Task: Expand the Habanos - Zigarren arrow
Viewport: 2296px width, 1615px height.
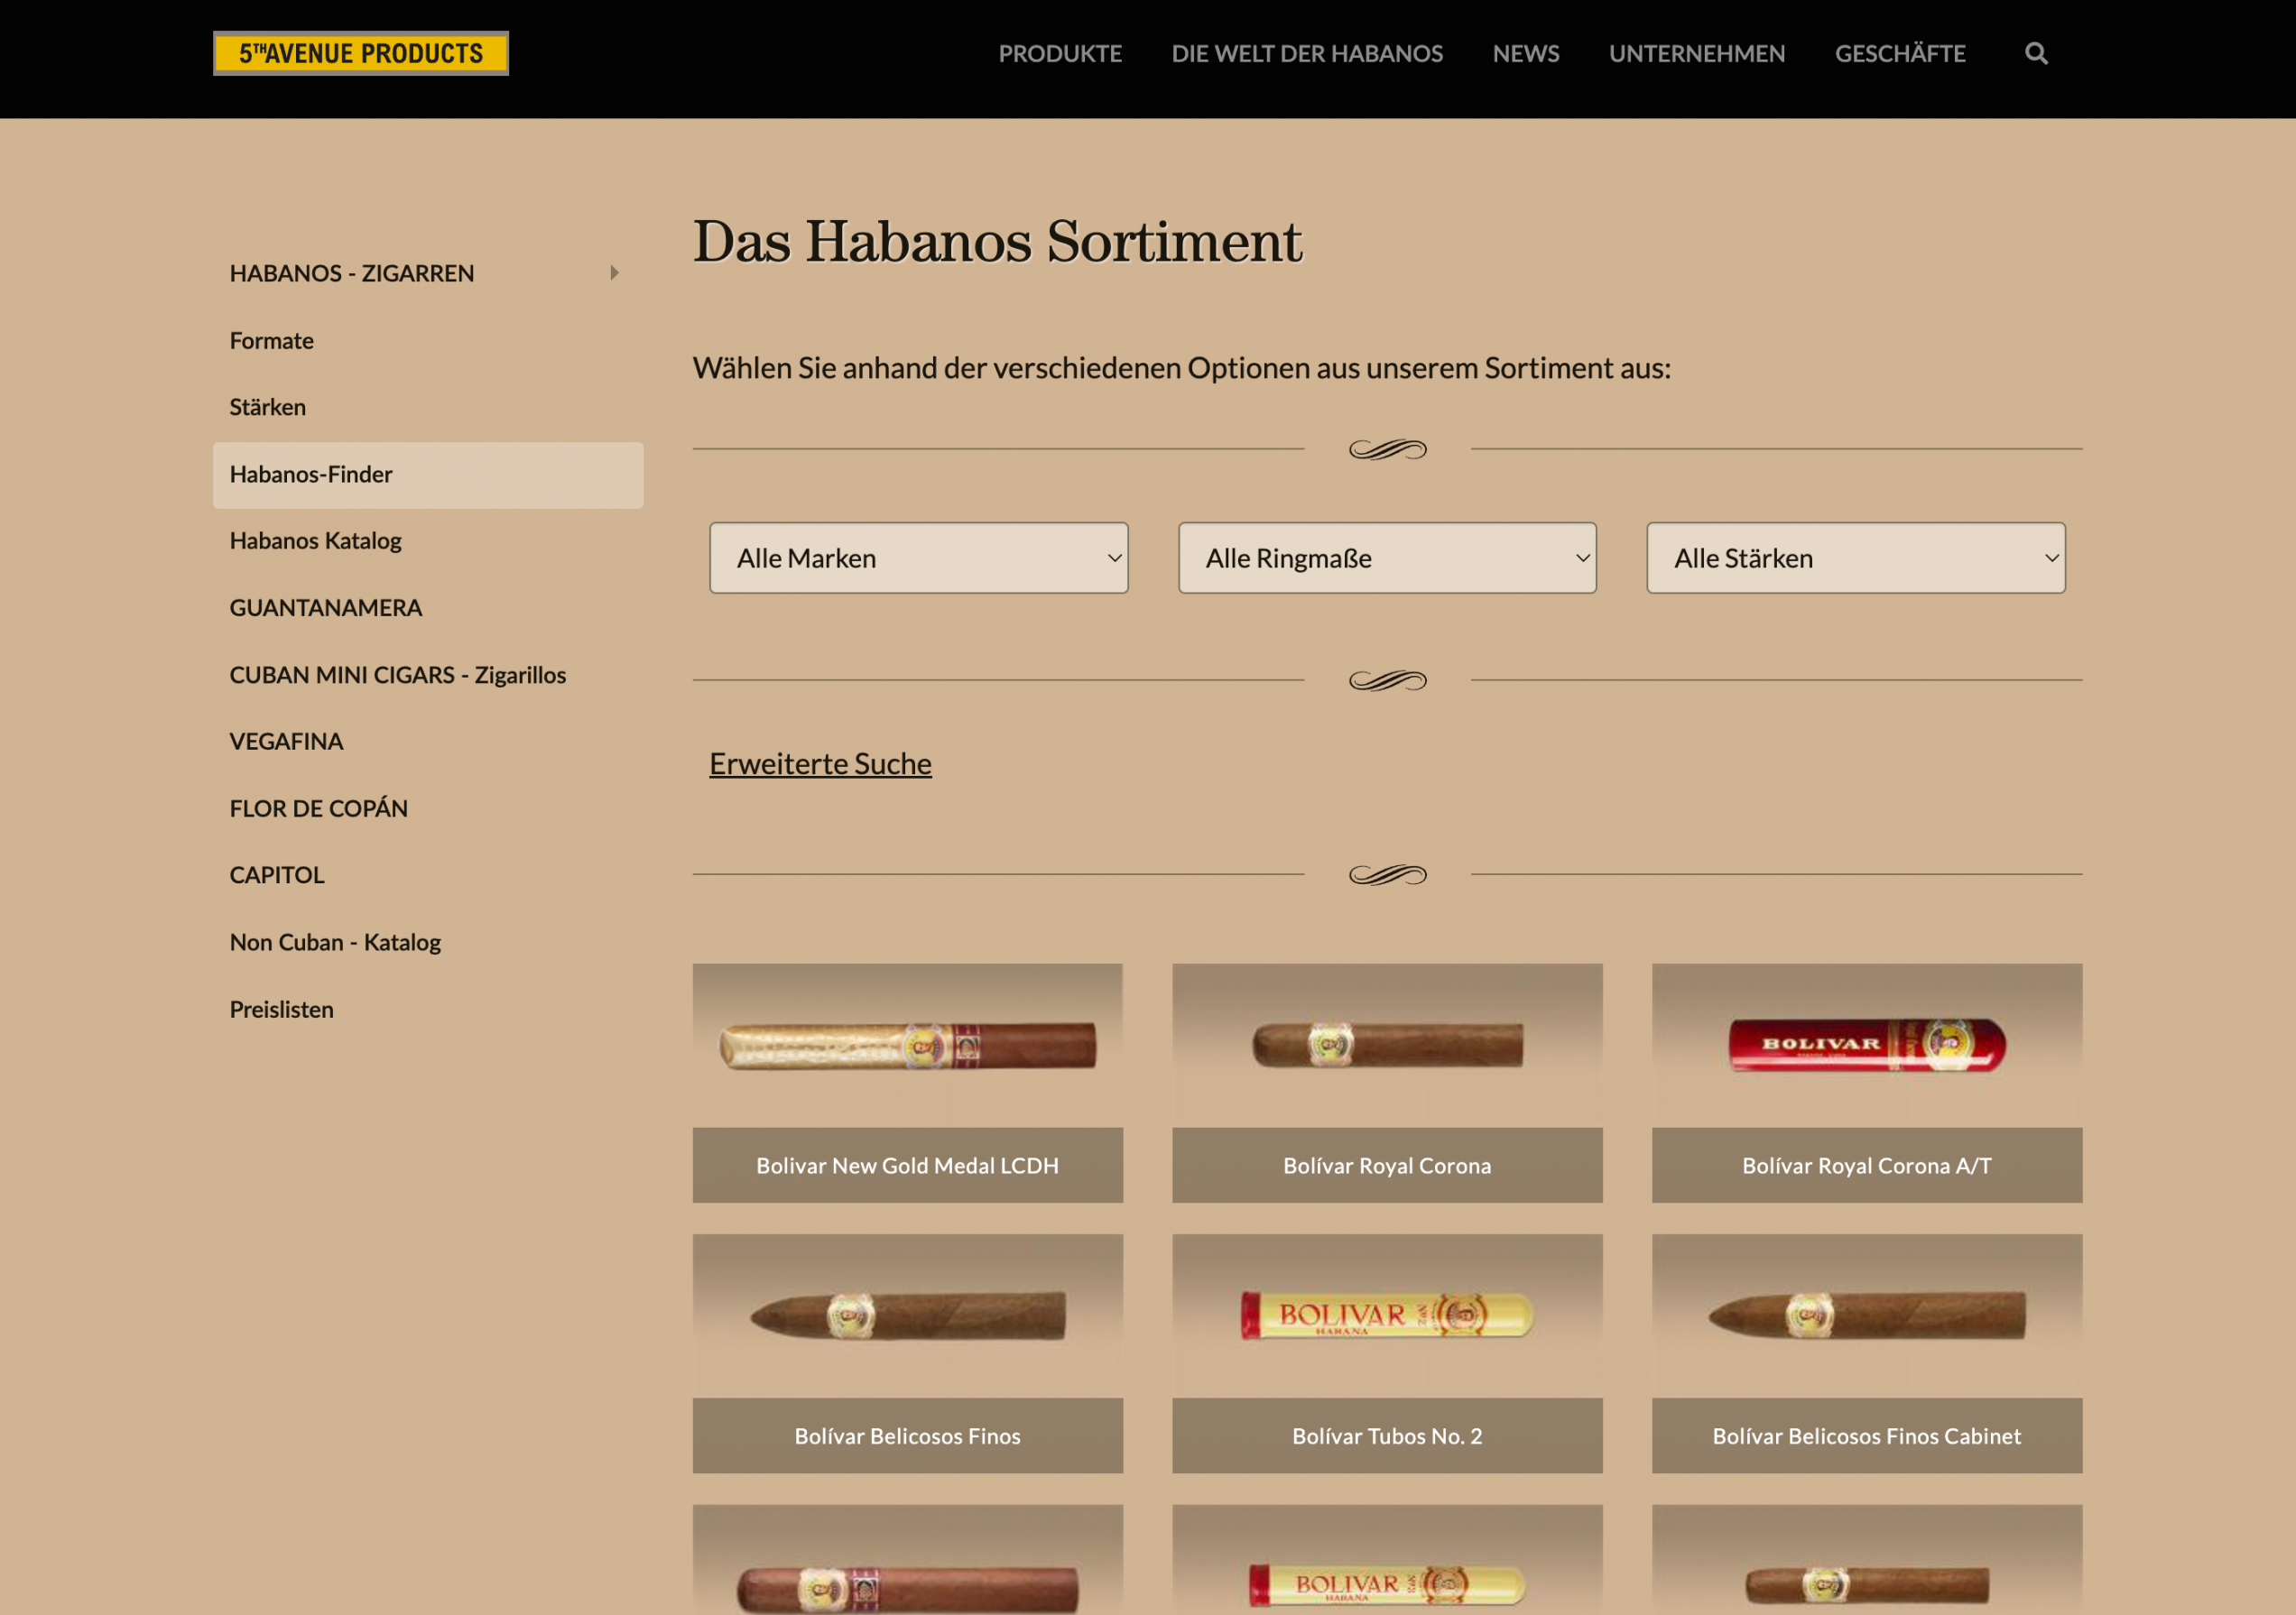Action: [x=614, y=272]
